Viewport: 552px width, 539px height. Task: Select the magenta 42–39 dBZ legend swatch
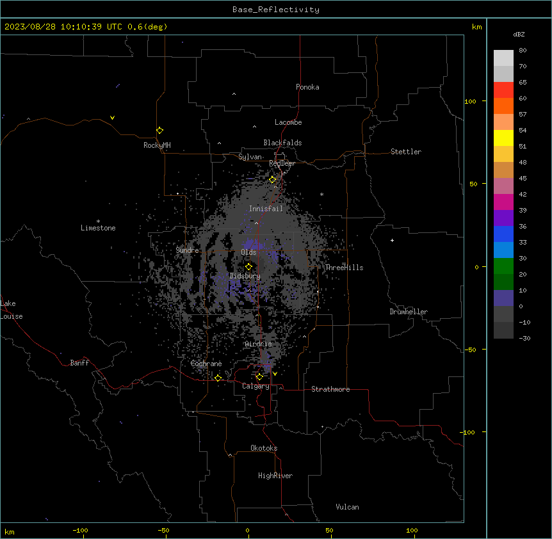pos(503,202)
